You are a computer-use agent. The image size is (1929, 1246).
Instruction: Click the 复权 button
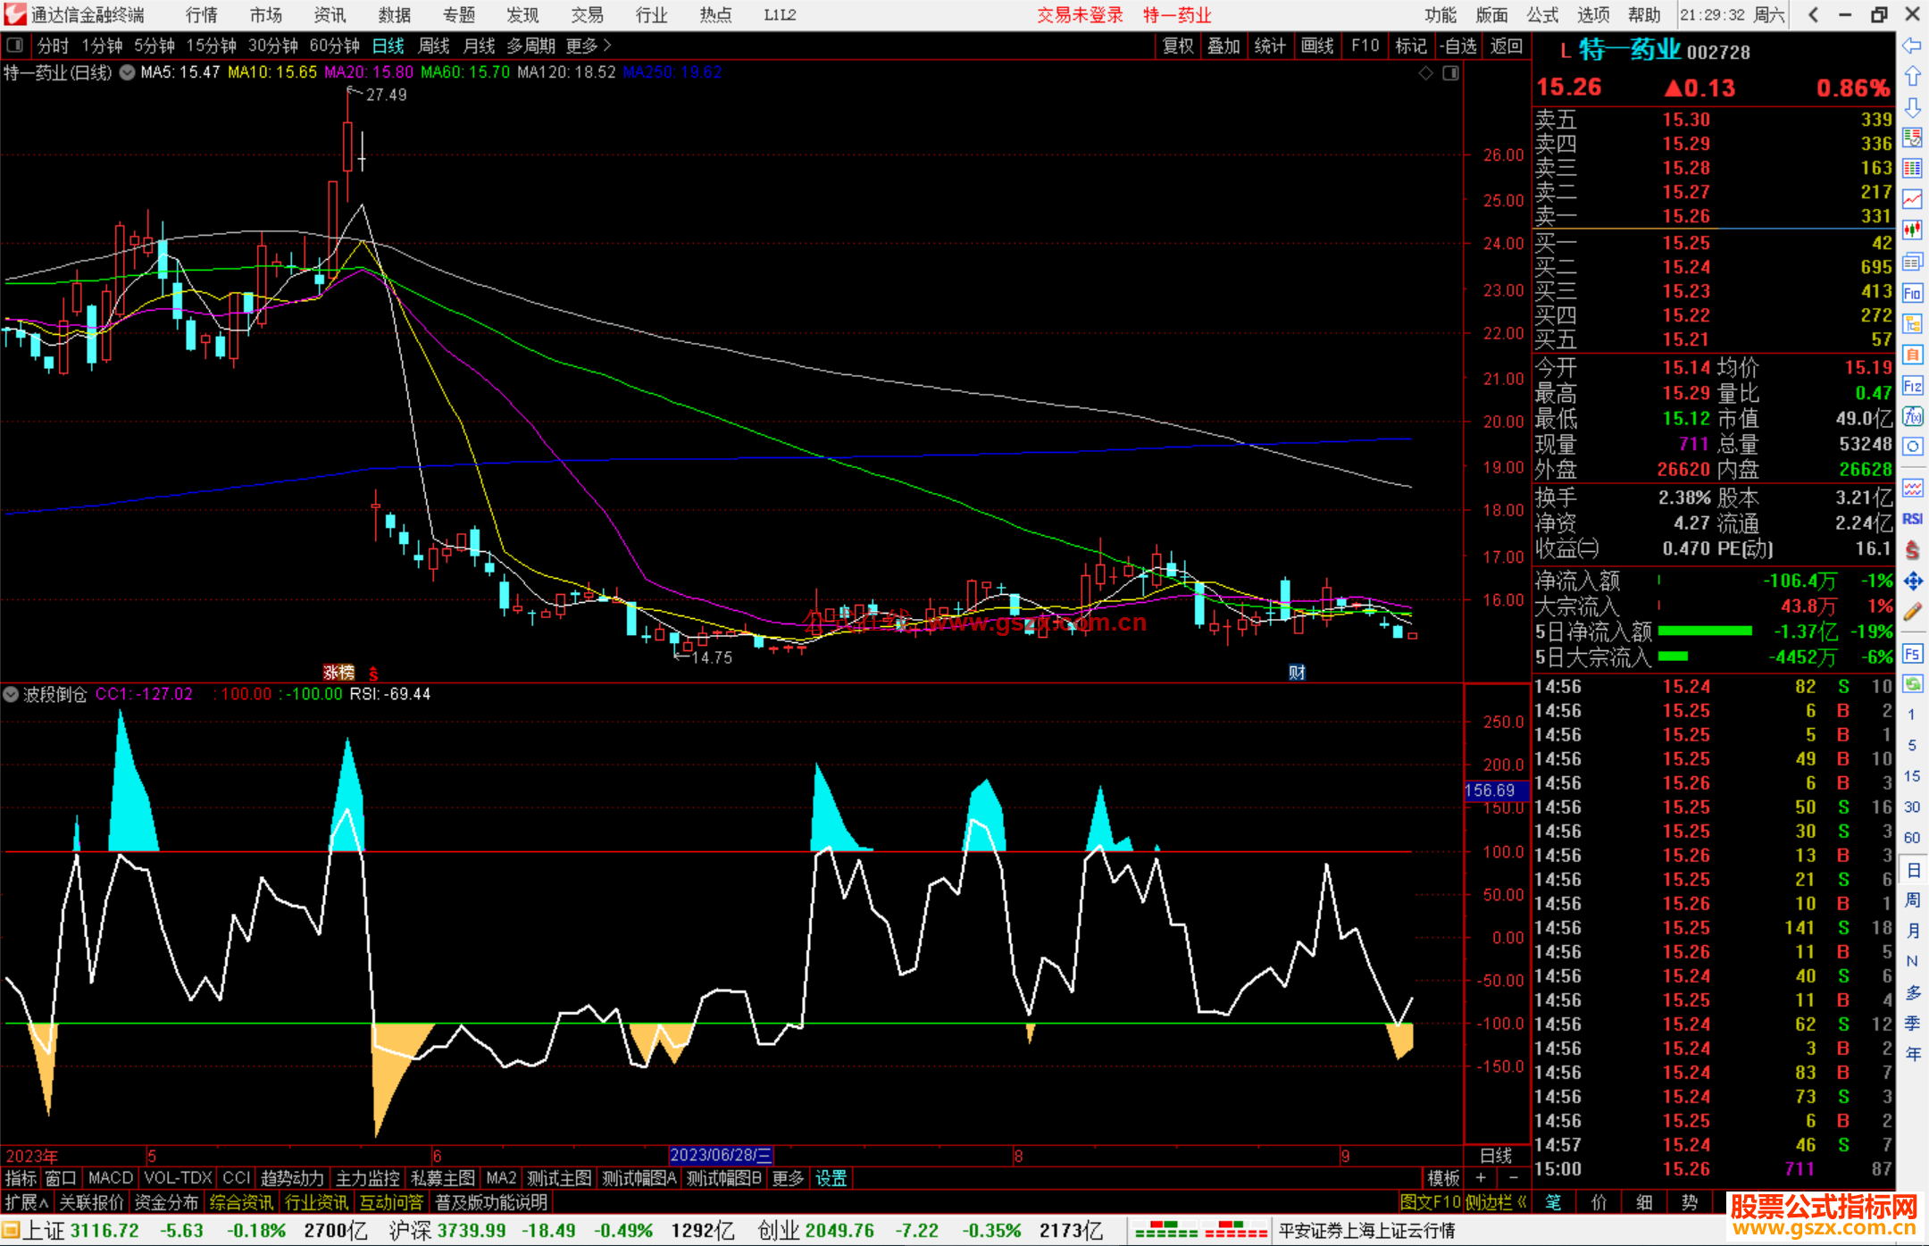[x=1178, y=46]
